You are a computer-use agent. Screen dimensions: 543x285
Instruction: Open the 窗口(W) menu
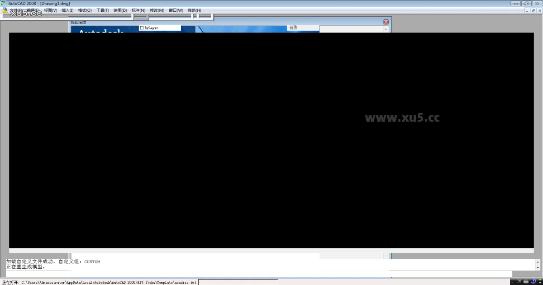176,10
